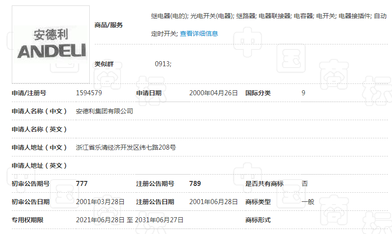Open the 查看详细信息 link
The height and width of the screenshot is (234, 392).
199,34
